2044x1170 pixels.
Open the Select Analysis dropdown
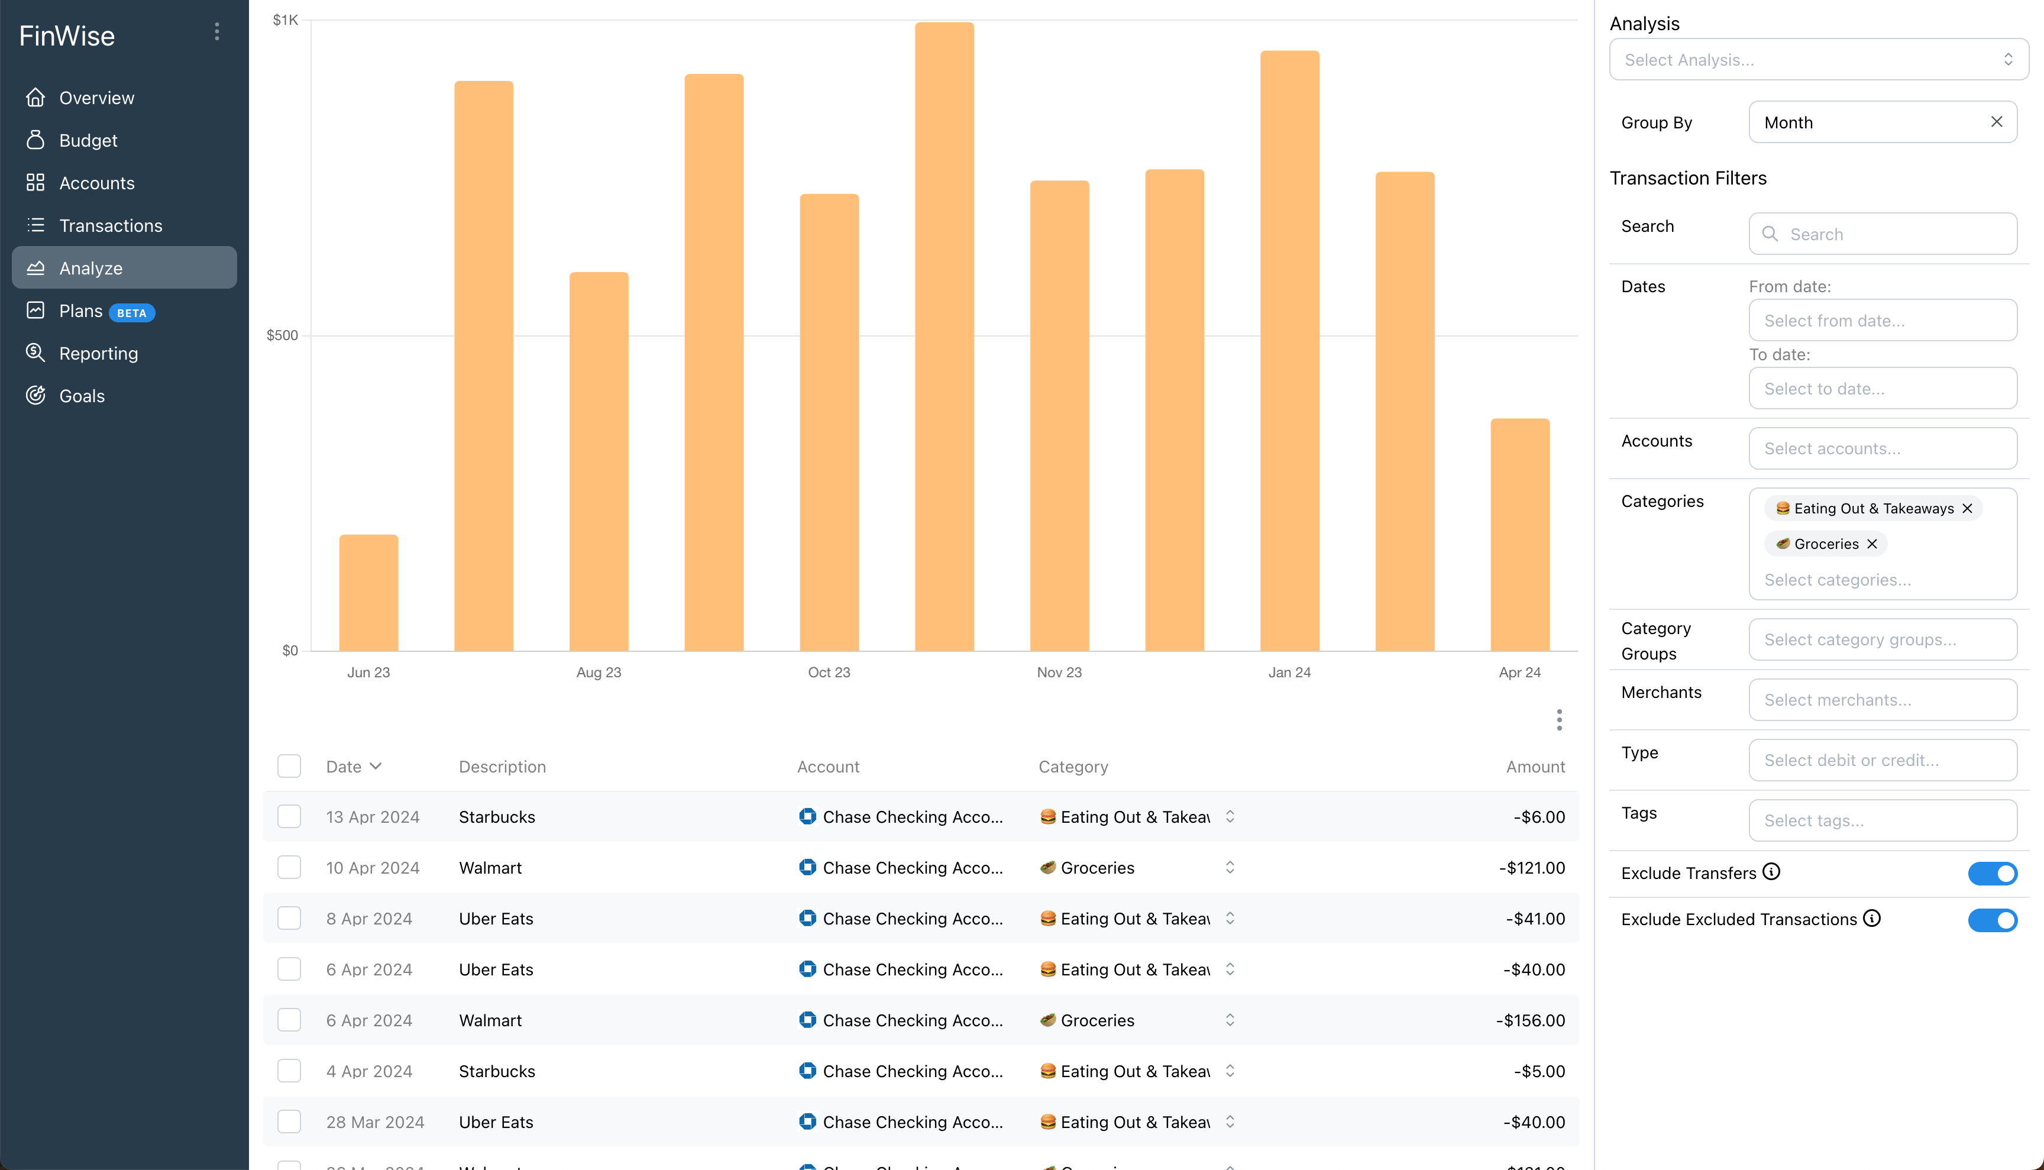pyautogui.click(x=1818, y=60)
